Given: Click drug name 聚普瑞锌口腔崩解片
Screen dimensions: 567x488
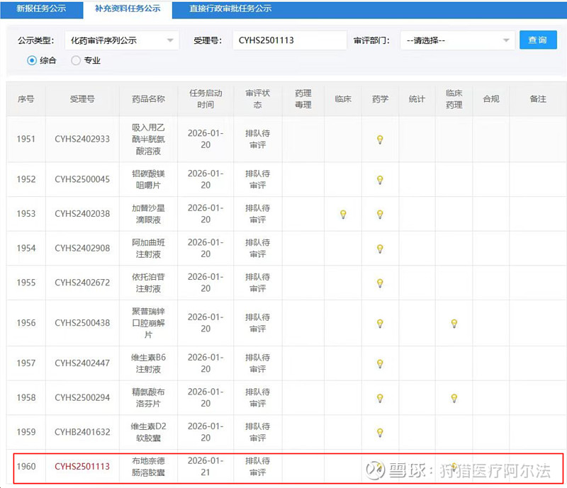Looking at the screenshot, I should click(x=148, y=323).
